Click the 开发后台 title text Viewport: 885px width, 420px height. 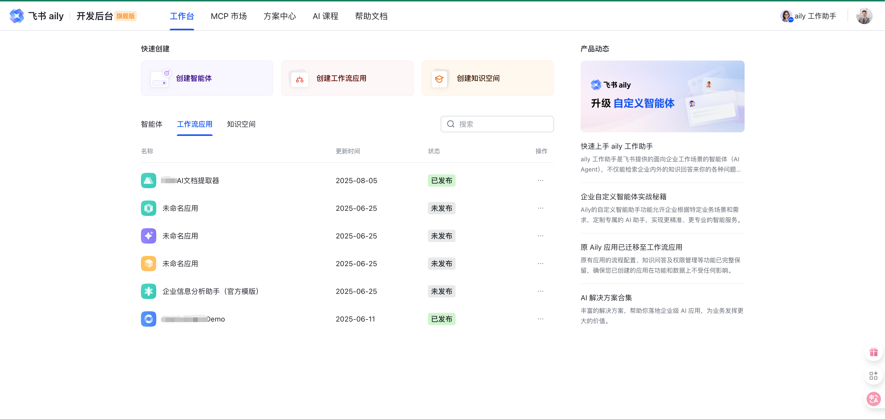(x=95, y=16)
